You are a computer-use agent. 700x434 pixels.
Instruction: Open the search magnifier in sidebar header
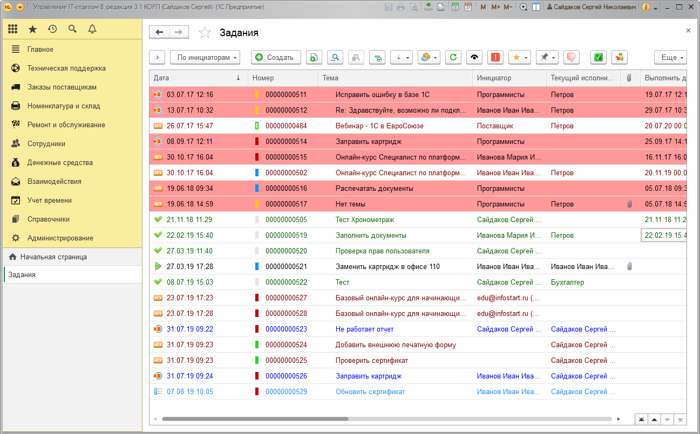(x=72, y=29)
